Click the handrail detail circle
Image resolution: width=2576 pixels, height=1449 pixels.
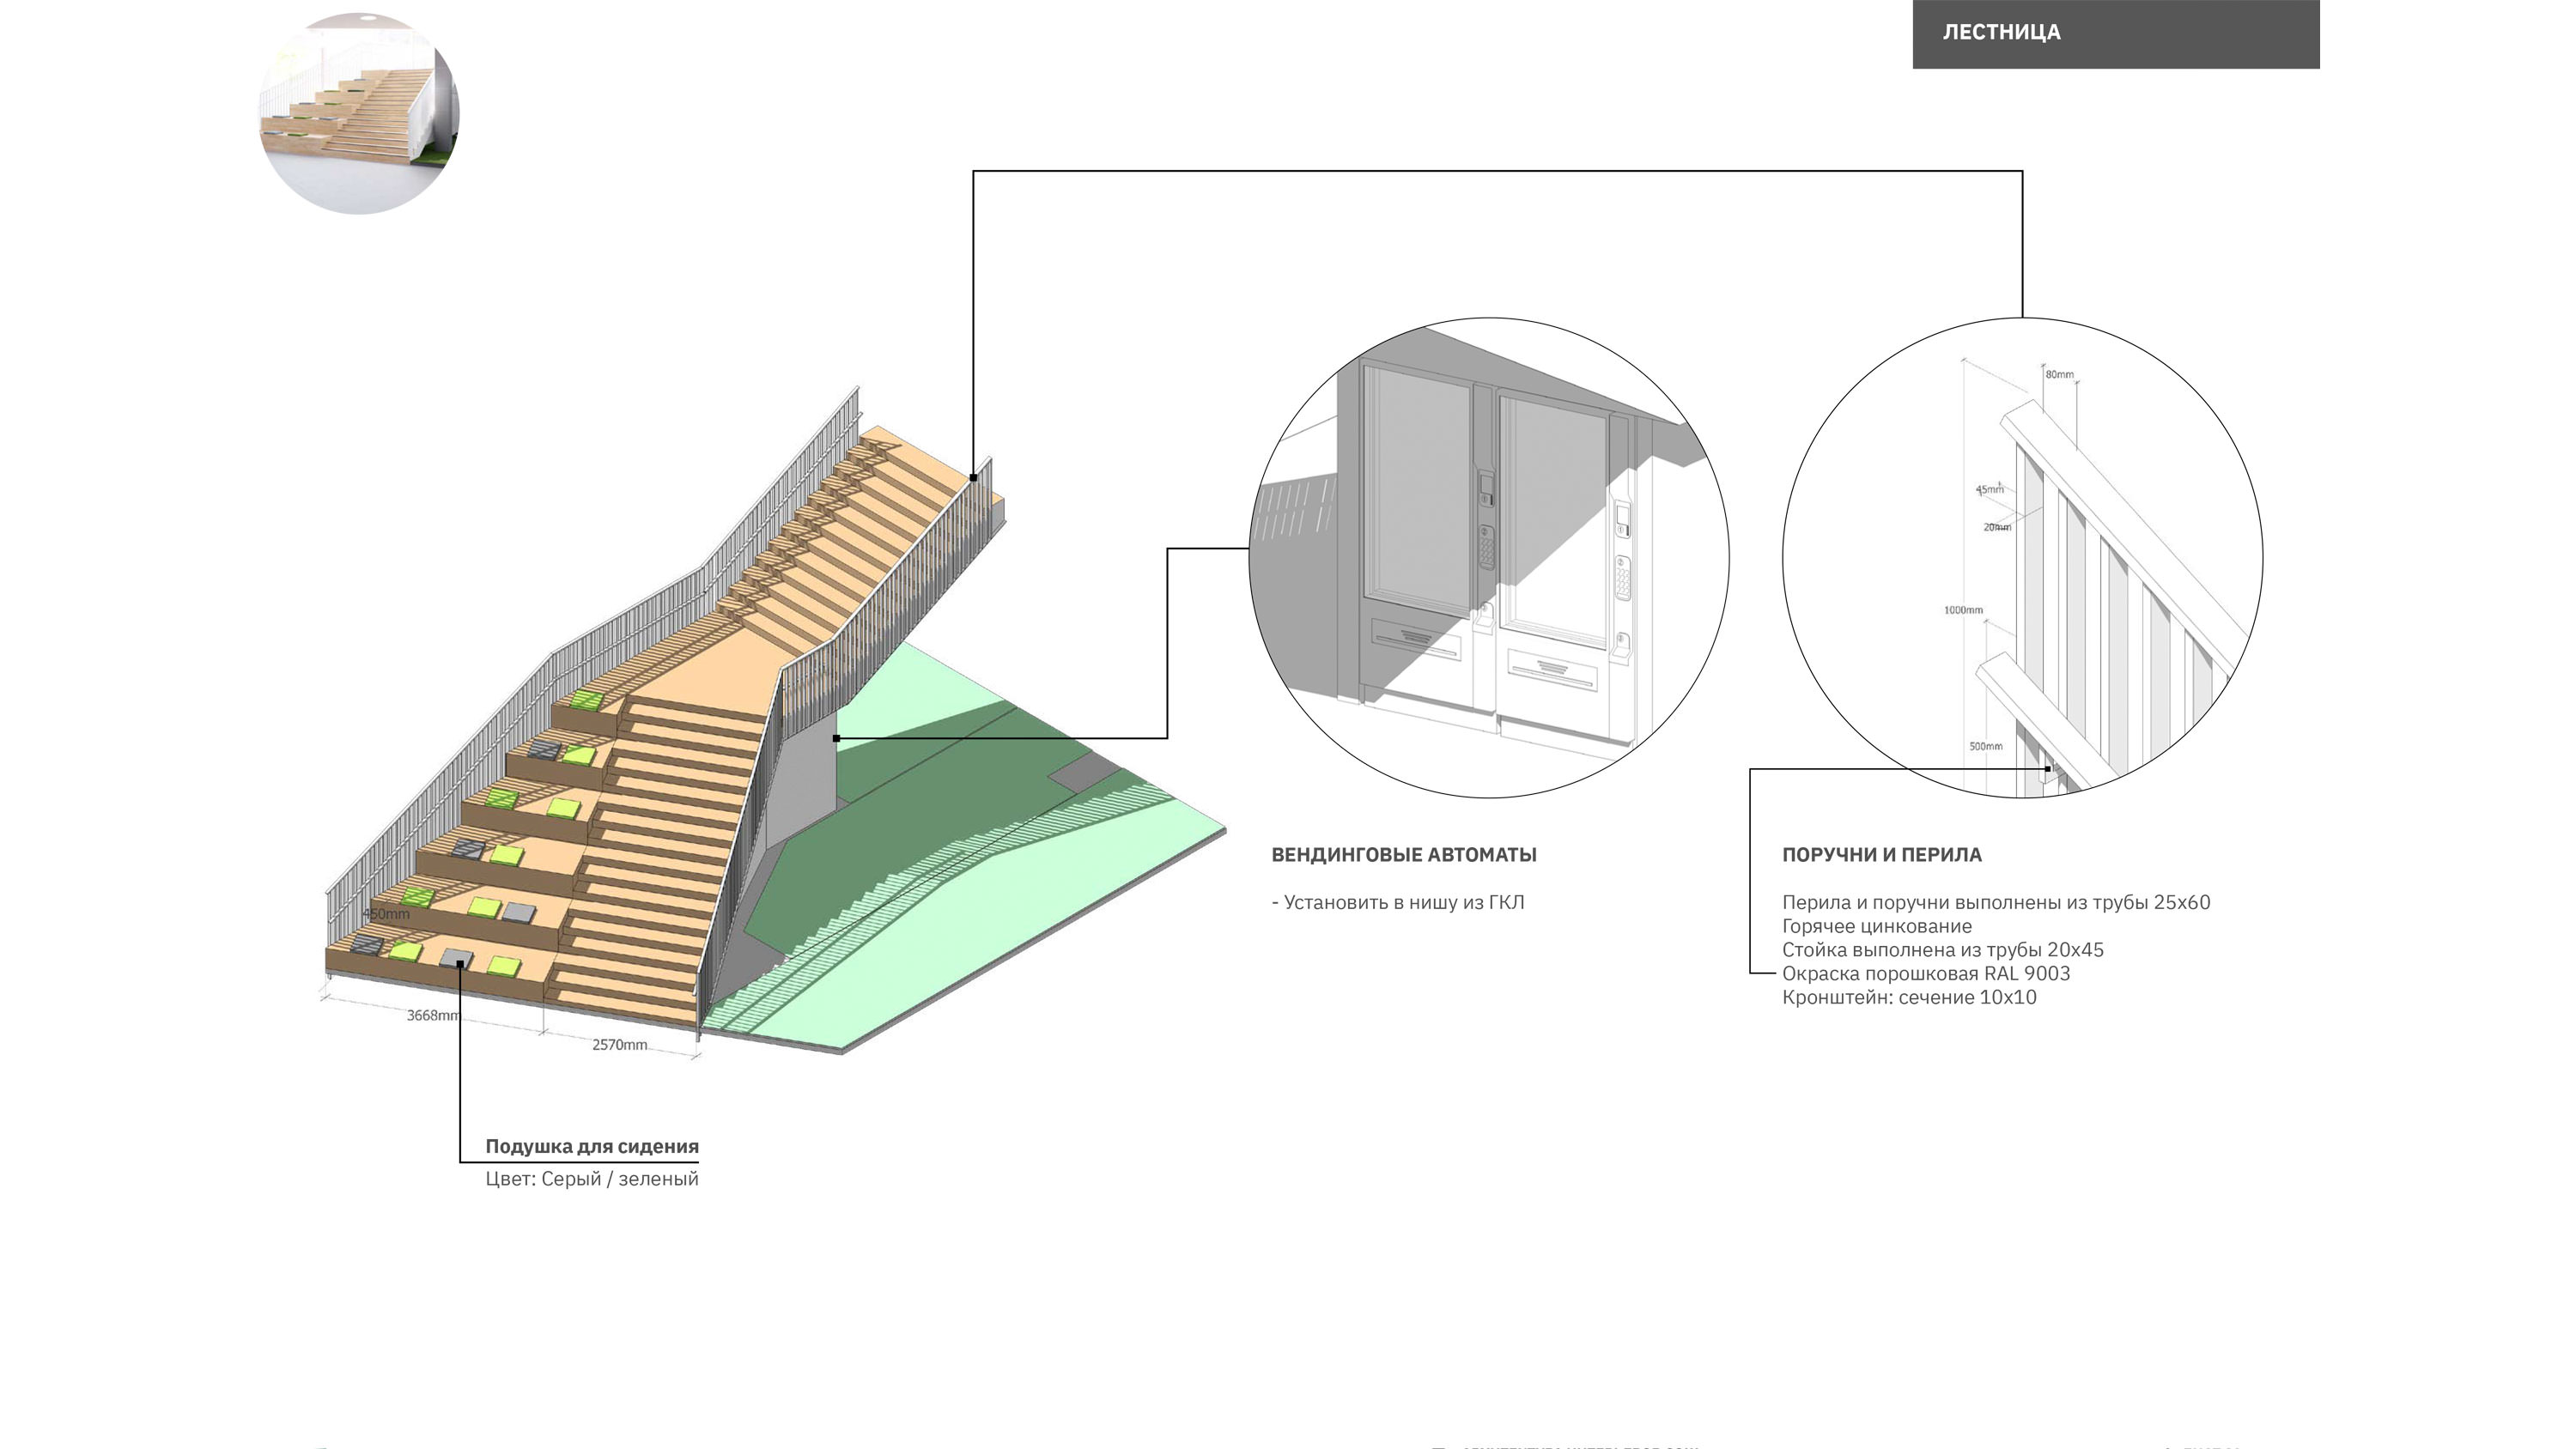2021,557
